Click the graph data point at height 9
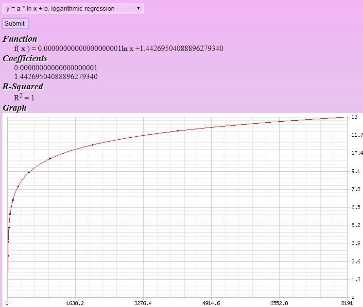The height and width of the screenshot is (307, 363). [29, 172]
